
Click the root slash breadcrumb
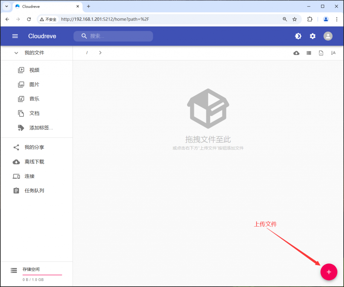[87, 53]
